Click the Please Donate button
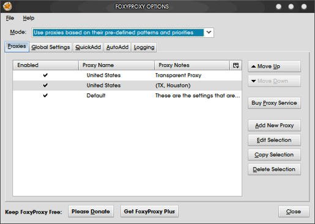 (x=91, y=212)
